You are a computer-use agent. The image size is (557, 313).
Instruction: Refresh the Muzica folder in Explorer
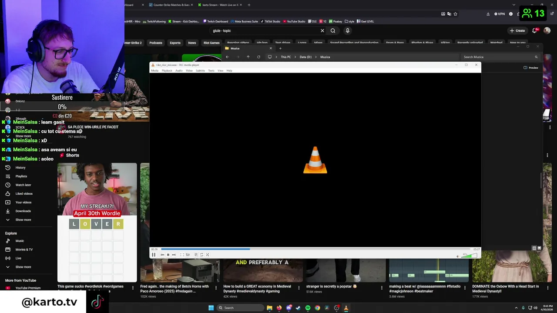point(258,57)
